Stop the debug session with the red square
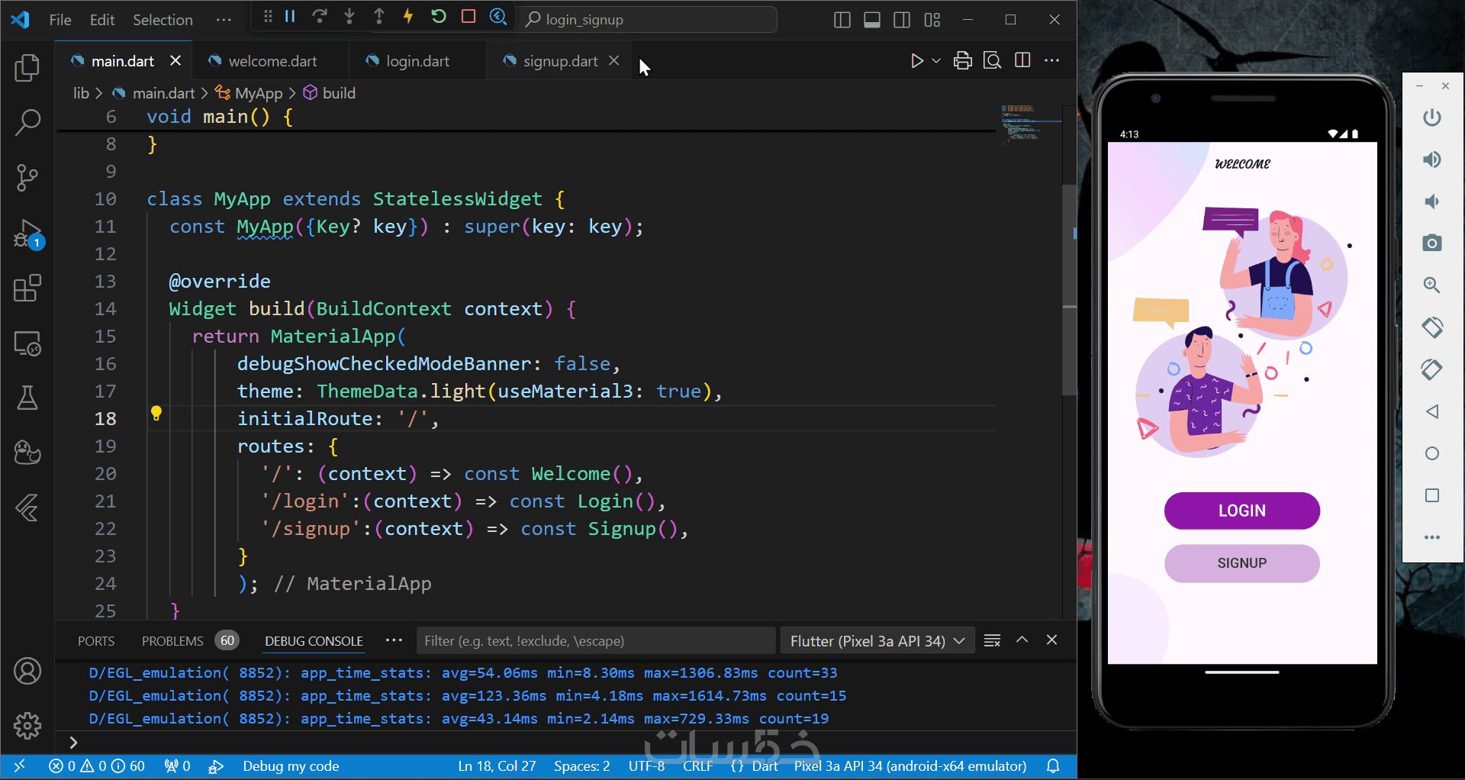The width and height of the screenshot is (1465, 780). pos(468,17)
